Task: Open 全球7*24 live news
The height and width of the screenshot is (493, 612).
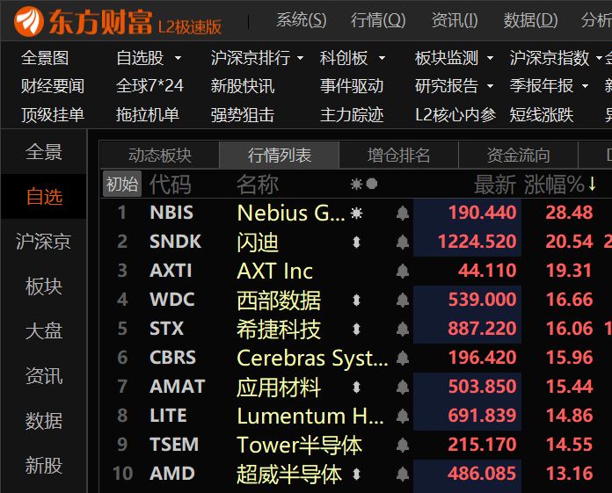Action: tap(149, 86)
